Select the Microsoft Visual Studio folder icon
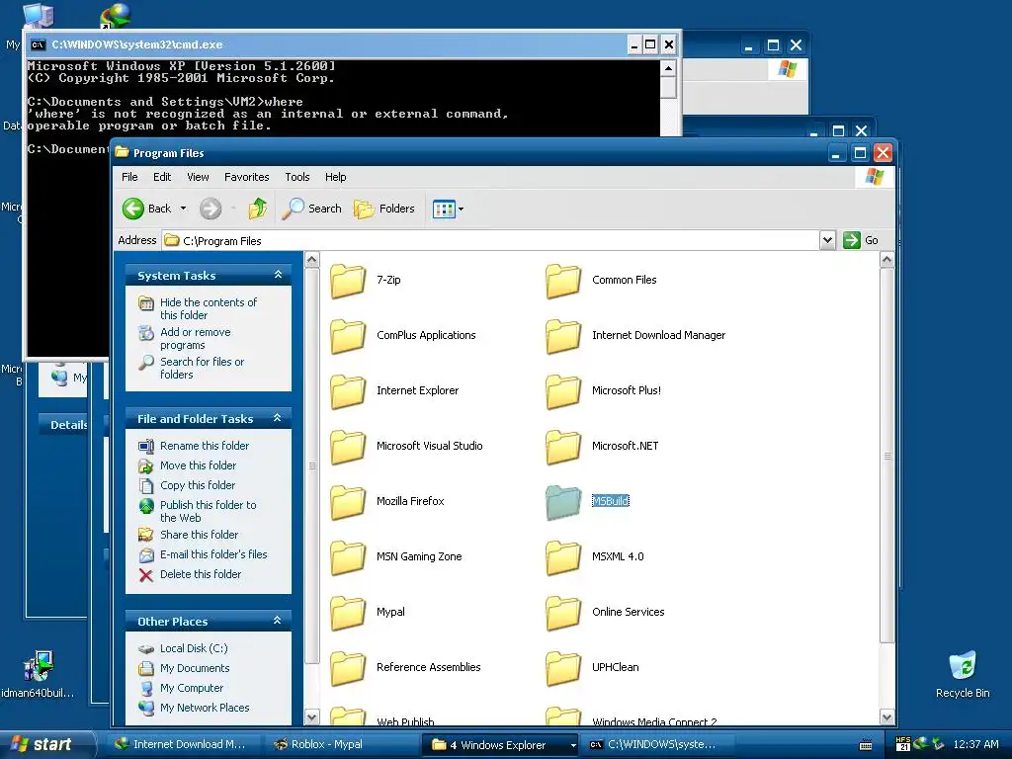This screenshot has width=1012, height=759. tap(348, 448)
